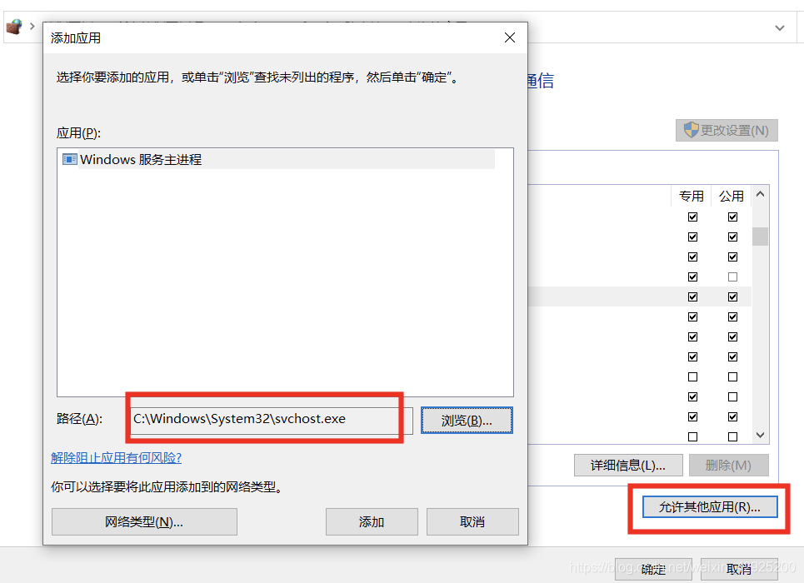
Task: Click 确定 in the firewall window
Action: tap(653, 569)
